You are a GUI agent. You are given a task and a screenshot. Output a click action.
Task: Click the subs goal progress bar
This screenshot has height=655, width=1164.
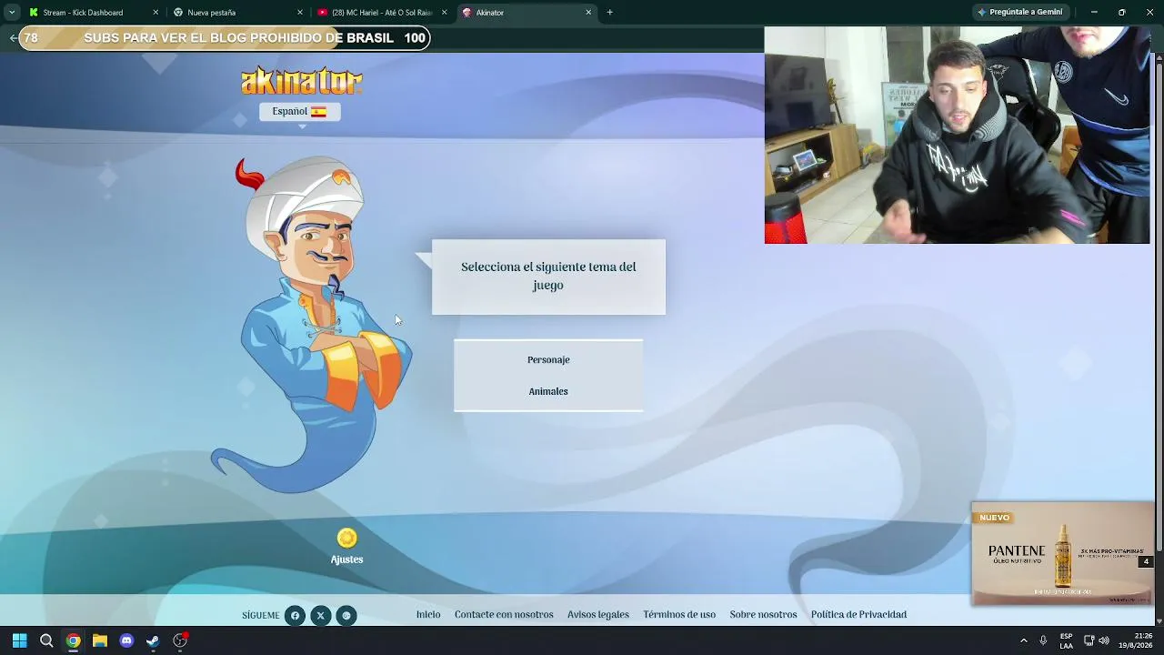click(x=225, y=38)
